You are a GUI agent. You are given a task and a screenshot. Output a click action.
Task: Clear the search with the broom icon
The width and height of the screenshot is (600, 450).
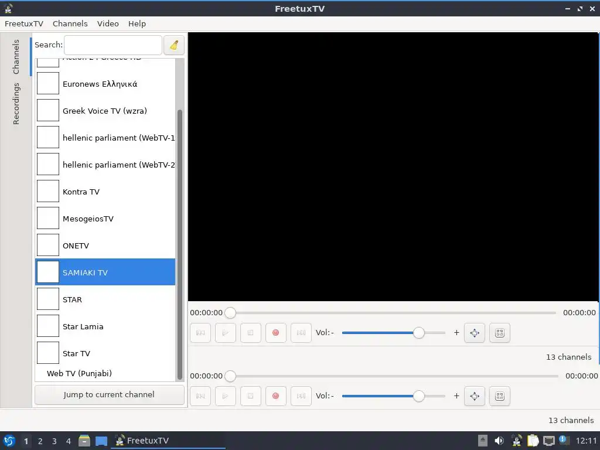[173, 45]
